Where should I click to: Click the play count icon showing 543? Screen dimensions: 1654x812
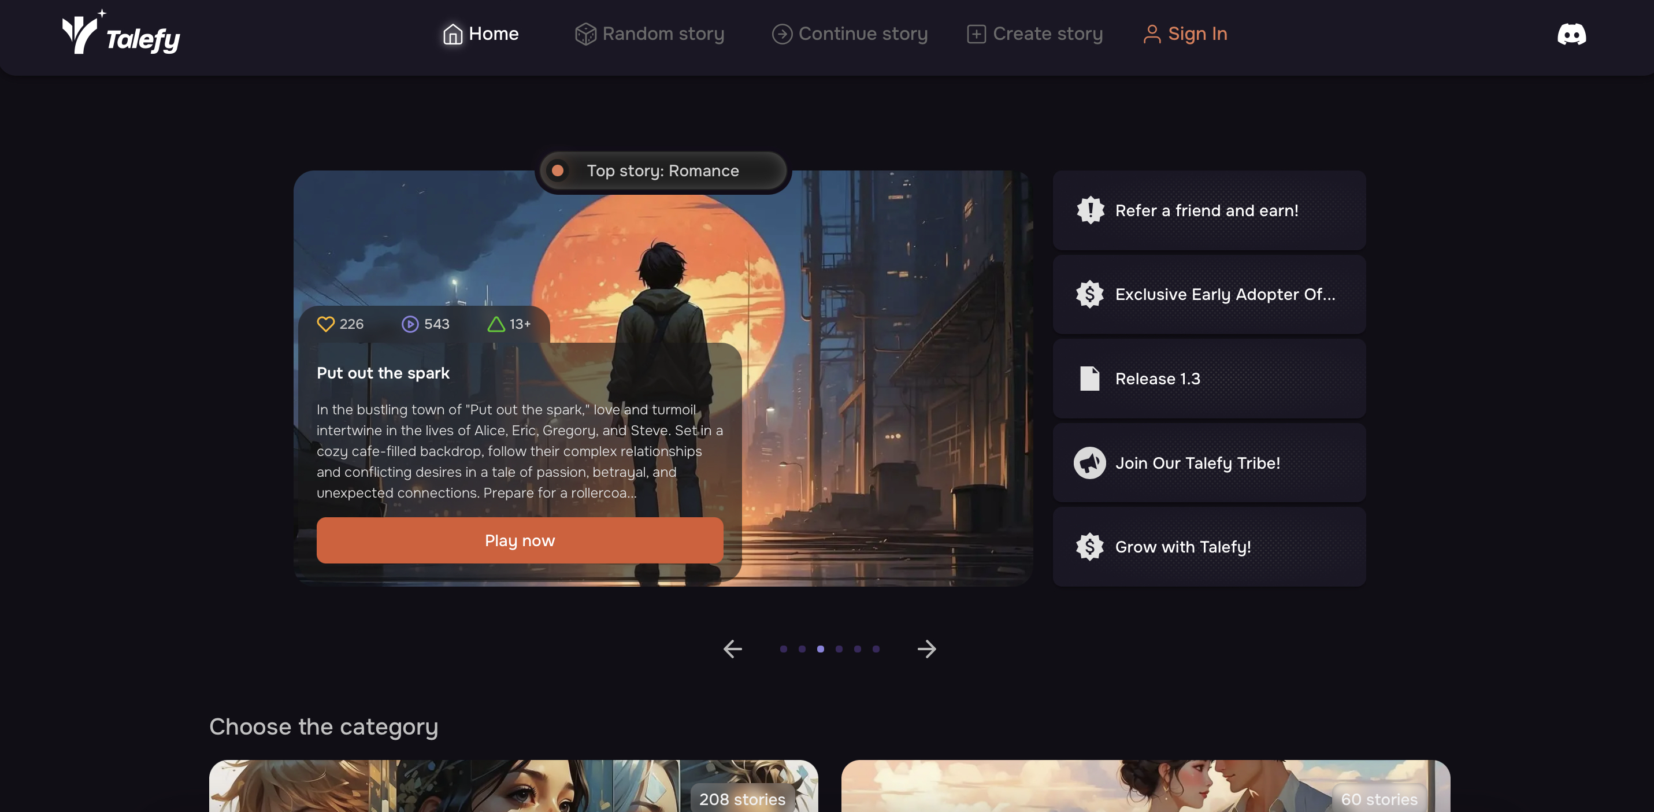pyautogui.click(x=410, y=324)
